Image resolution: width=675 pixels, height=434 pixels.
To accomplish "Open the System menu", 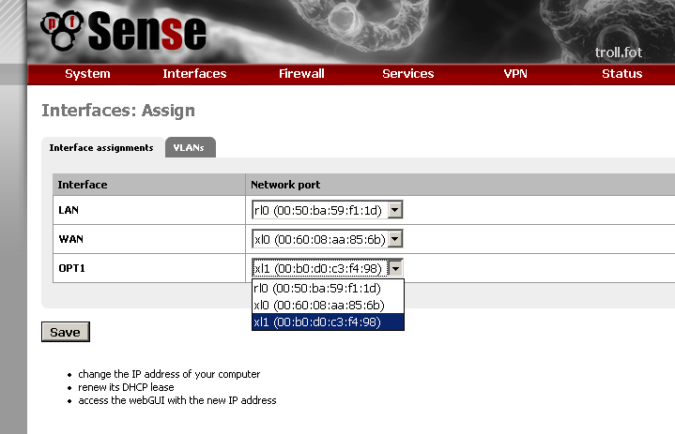I will 87,74.
